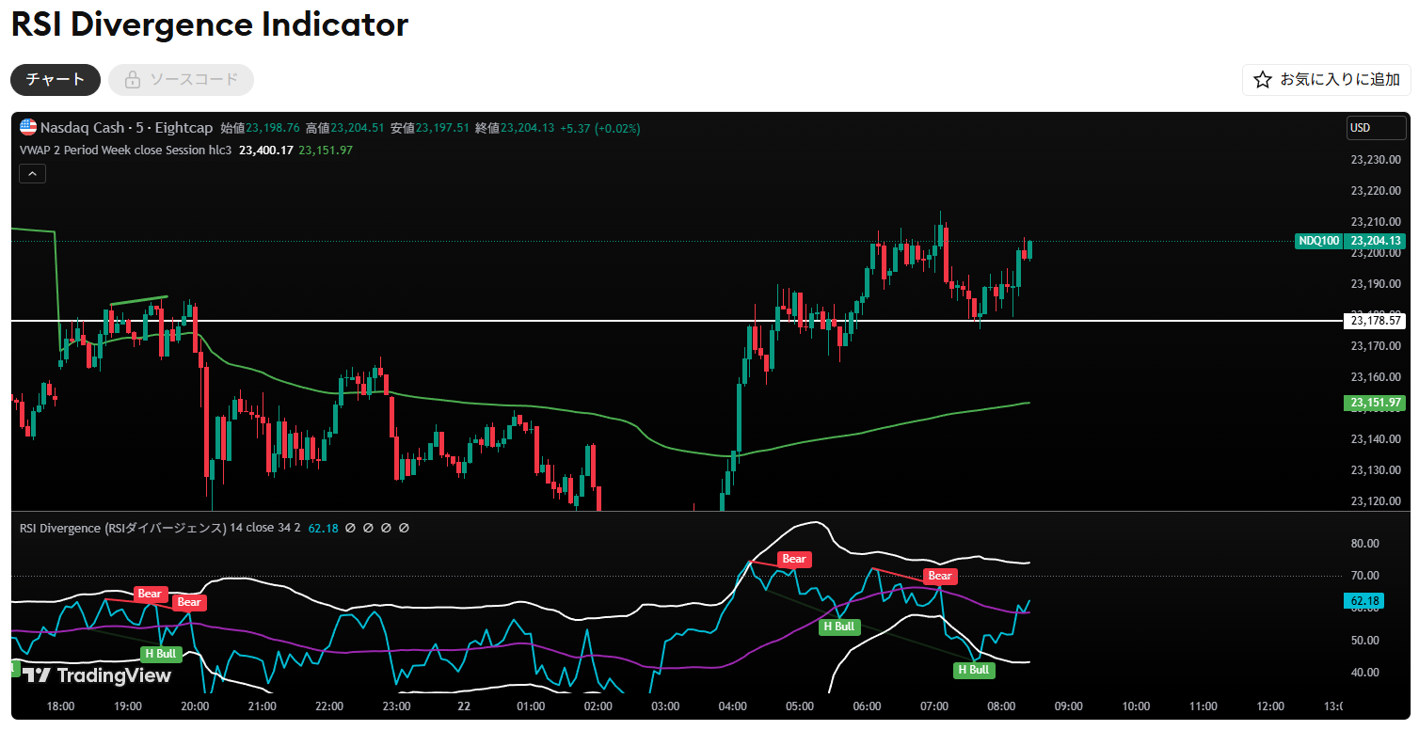Select the RSI Divergence indicator legend title
This screenshot has height=730, width=1419.
tap(123, 529)
